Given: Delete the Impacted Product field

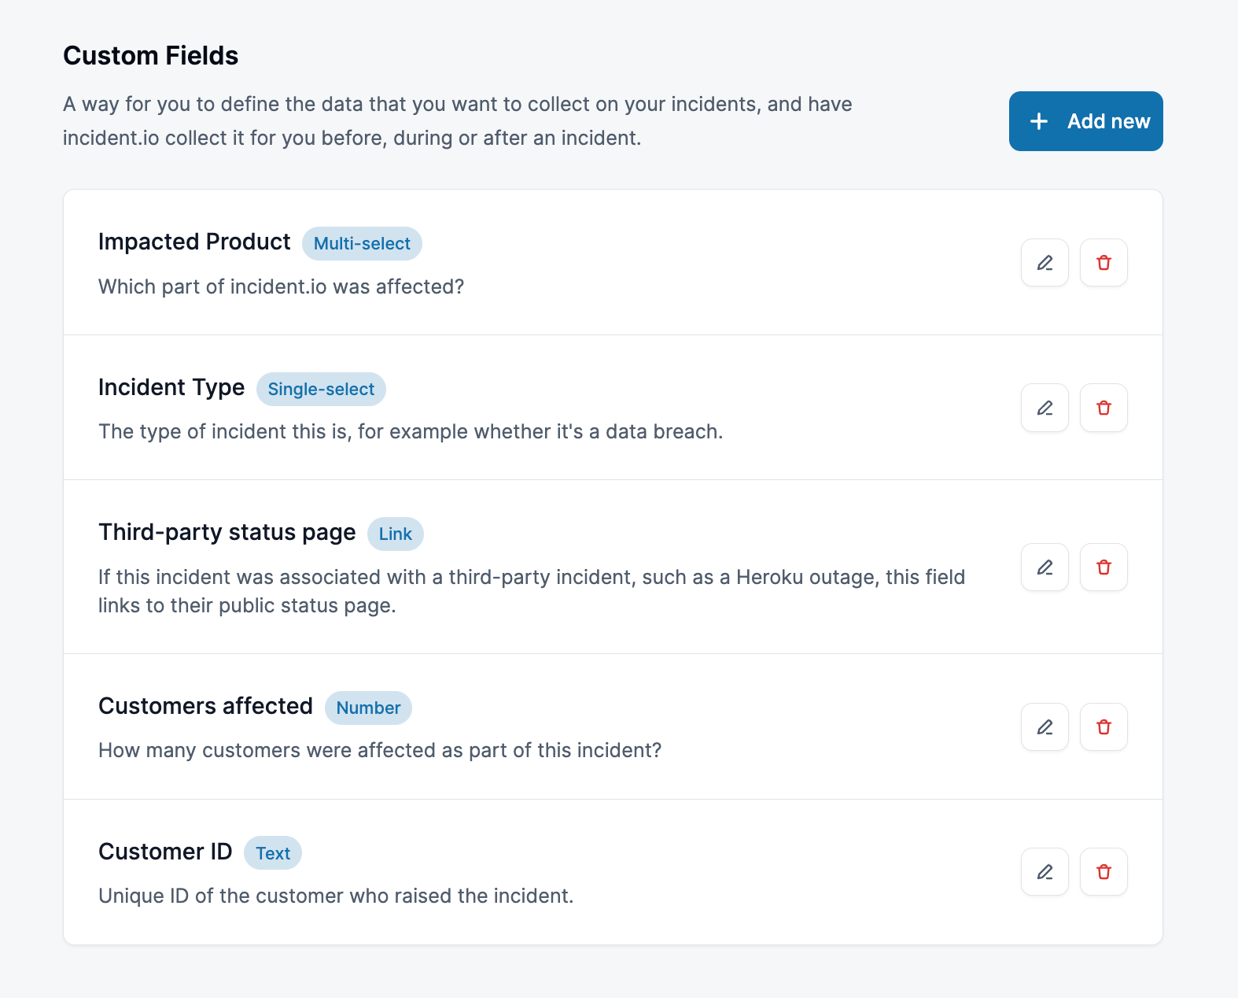Looking at the screenshot, I should (1104, 263).
